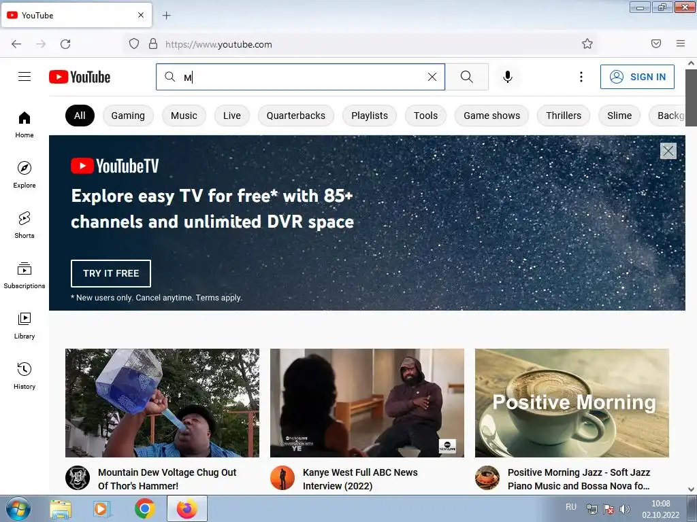This screenshot has height=522, width=697.
Task: Click the SIGN IN button
Action: pos(637,77)
